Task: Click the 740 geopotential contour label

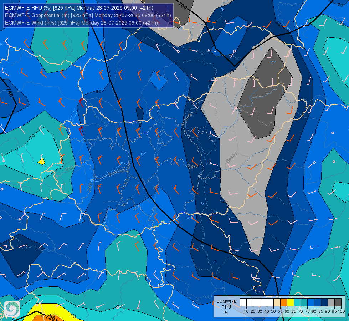Action: [x=9, y=92]
